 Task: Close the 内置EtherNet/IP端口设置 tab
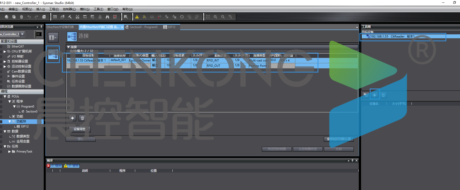click(x=122, y=27)
